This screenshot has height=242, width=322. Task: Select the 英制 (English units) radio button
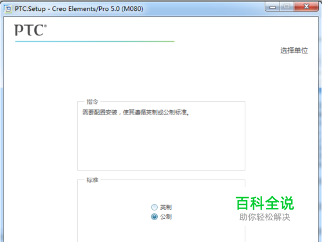tap(155, 207)
